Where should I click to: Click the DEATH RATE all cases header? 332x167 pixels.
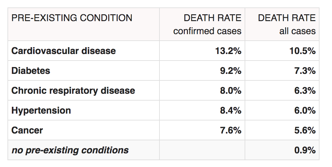pos(286,25)
